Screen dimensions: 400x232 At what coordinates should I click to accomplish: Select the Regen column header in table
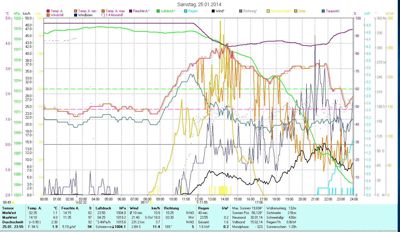tap(203, 208)
